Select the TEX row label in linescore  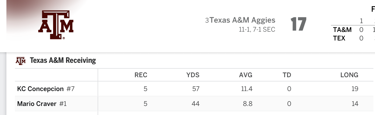[x=339, y=38]
